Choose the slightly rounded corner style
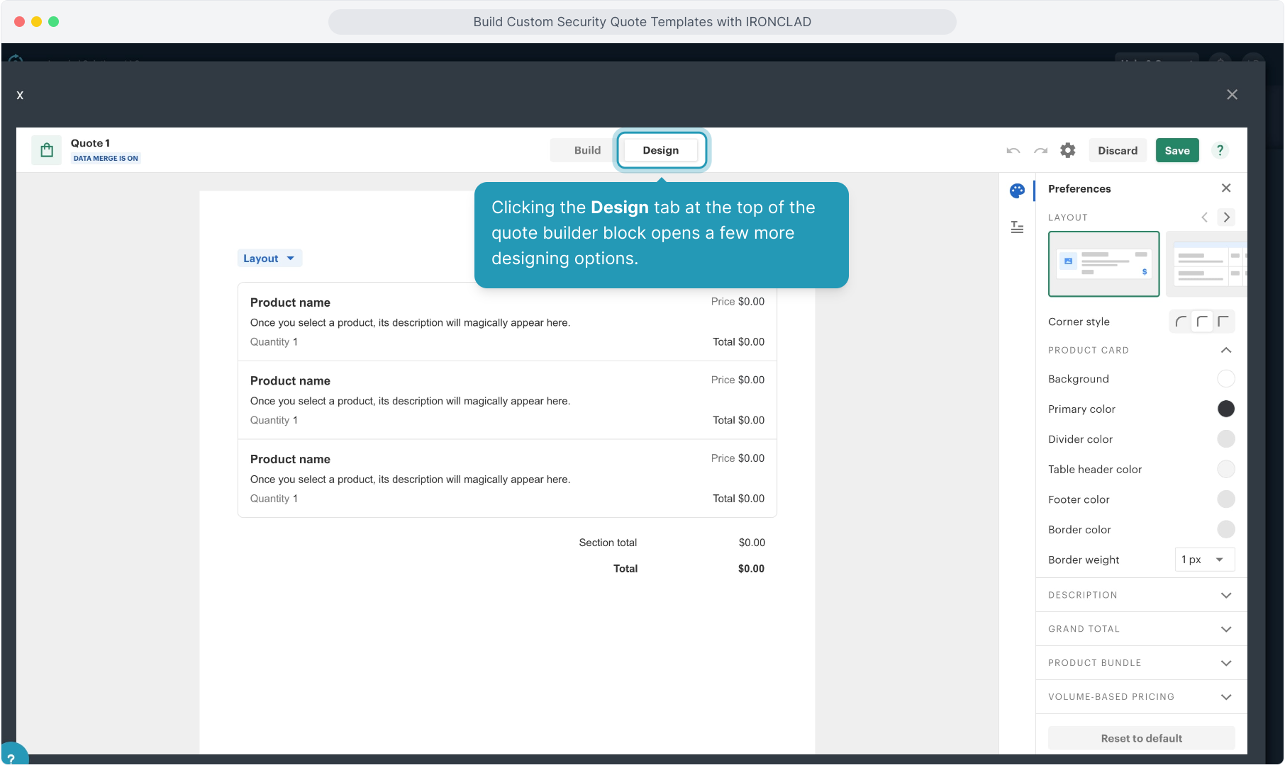 coord(1202,322)
